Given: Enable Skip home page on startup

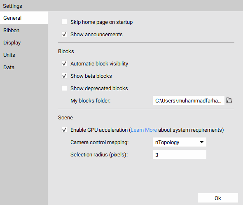Looking at the screenshot, I should pyautogui.click(x=64, y=22).
